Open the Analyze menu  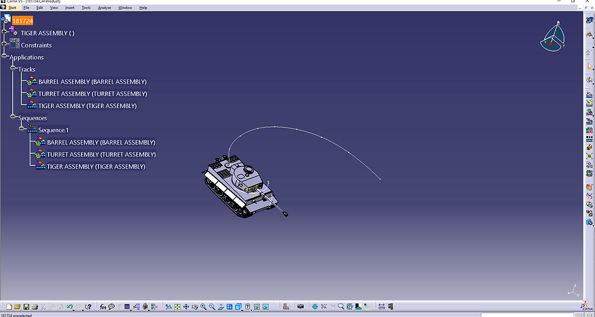point(105,7)
